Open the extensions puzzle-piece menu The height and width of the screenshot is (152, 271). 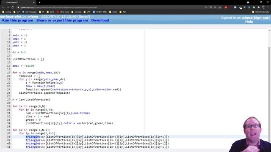click(258, 8)
